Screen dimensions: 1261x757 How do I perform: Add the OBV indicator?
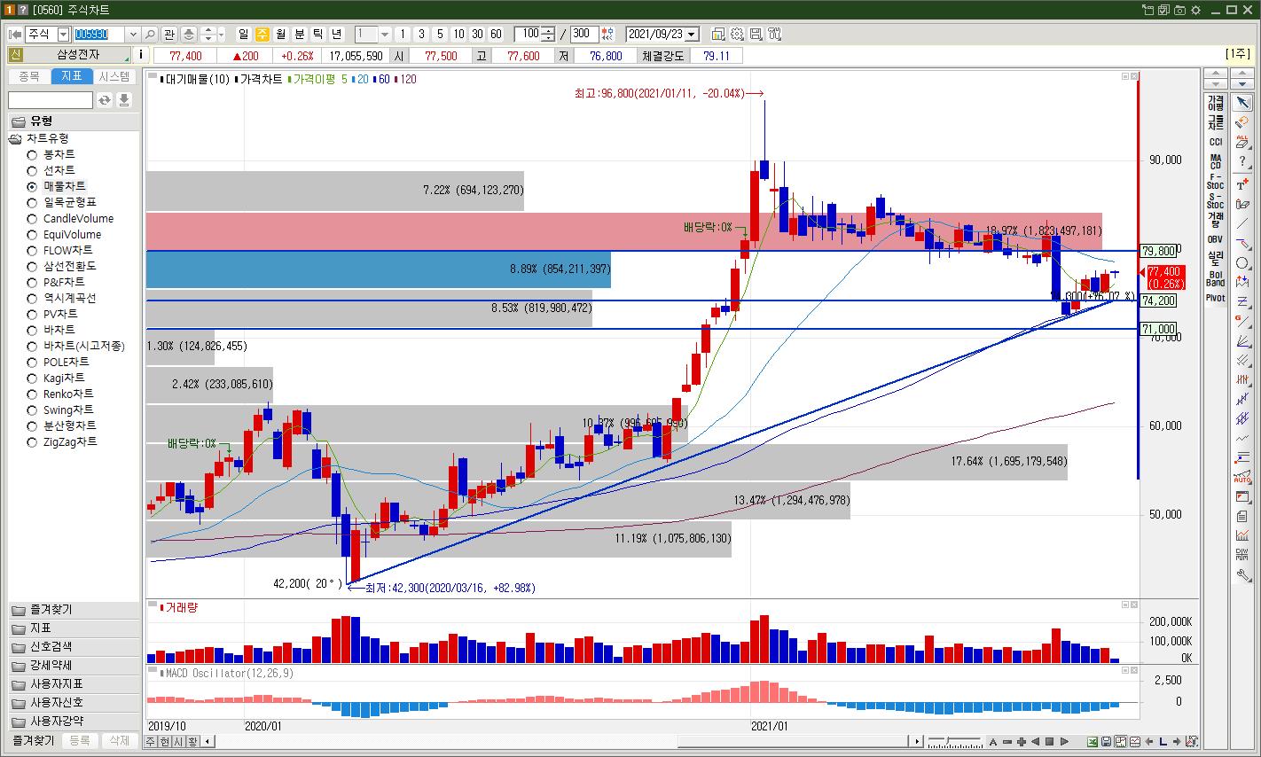[x=1215, y=239]
